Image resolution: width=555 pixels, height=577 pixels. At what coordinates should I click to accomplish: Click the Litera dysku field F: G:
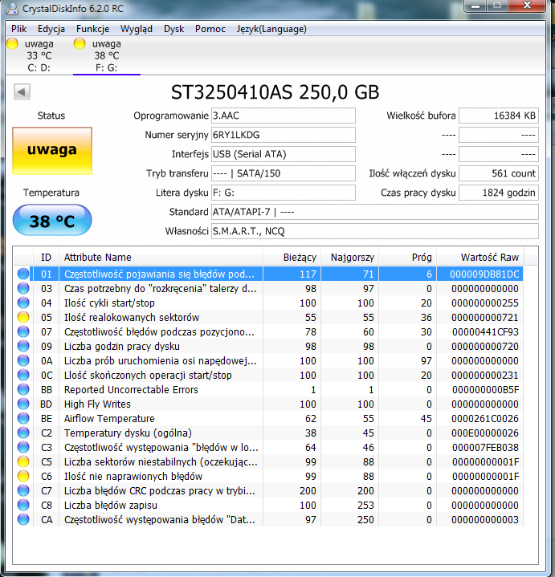[x=284, y=193]
